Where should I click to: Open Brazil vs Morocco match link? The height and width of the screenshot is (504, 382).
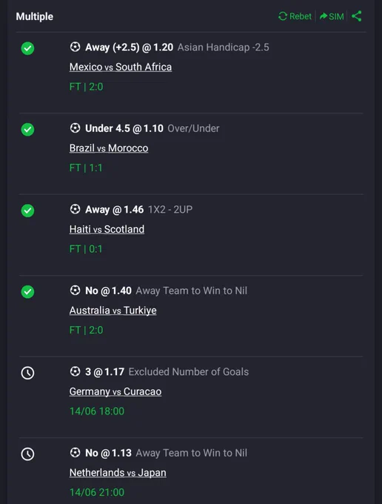point(109,147)
